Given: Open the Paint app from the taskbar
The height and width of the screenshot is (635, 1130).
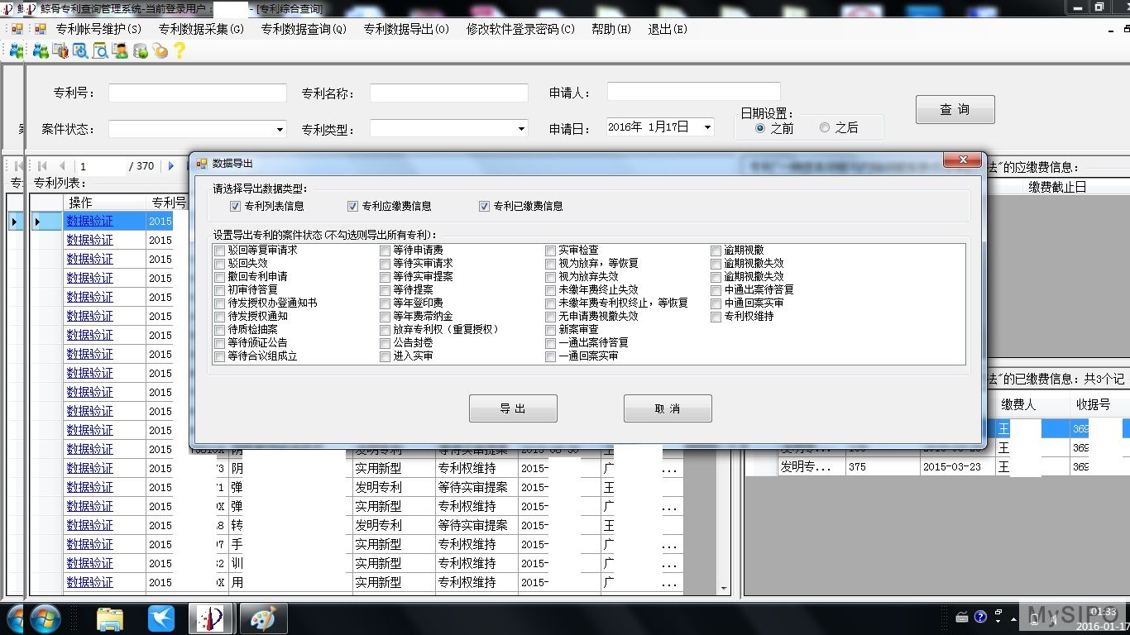Looking at the screenshot, I should pos(263,618).
